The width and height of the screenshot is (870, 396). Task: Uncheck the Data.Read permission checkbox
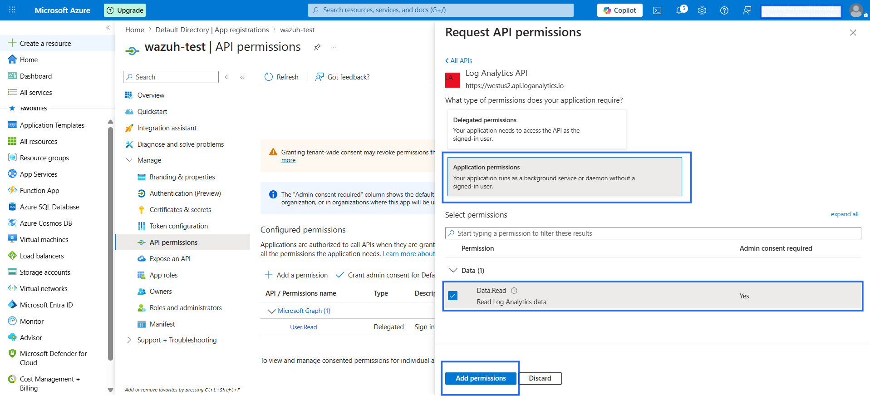pos(452,296)
